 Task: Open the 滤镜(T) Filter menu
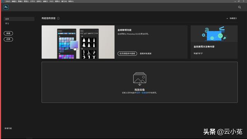click(x=46, y=2)
